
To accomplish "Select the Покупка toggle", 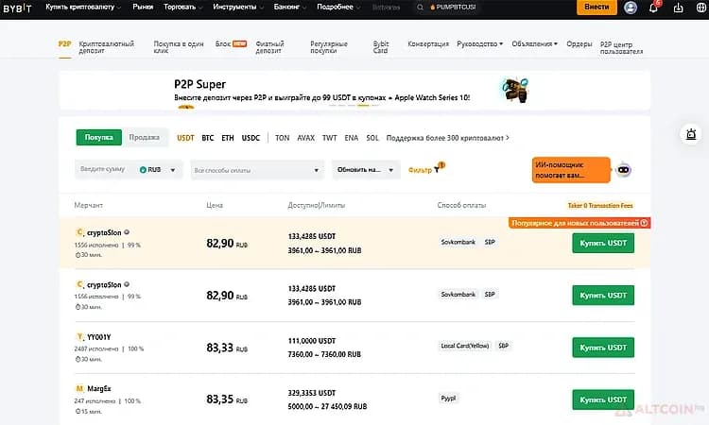I will pos(99,137).
